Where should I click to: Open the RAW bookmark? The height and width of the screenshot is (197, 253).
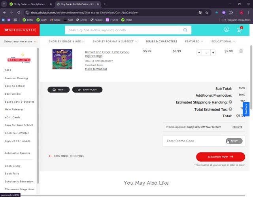pos(68,20)
